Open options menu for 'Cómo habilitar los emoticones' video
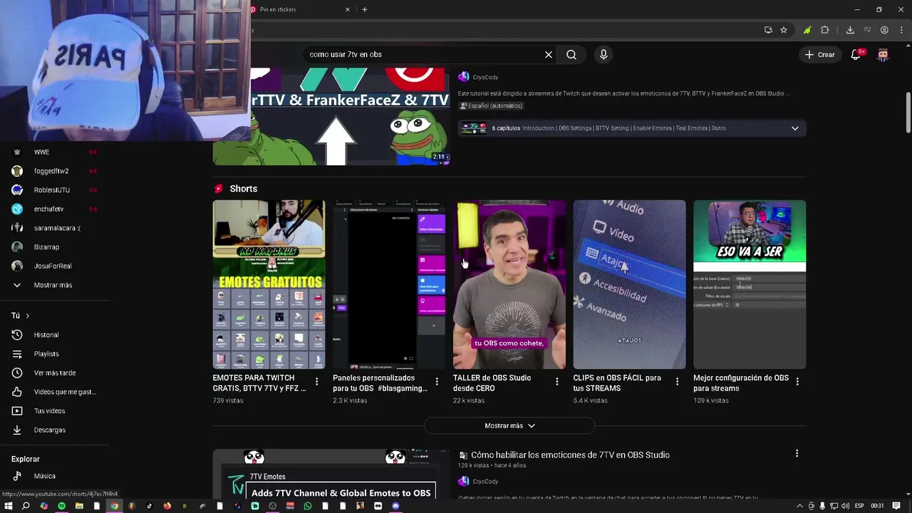The height and width of the screenshot is (513, 912). pos(797,453)
